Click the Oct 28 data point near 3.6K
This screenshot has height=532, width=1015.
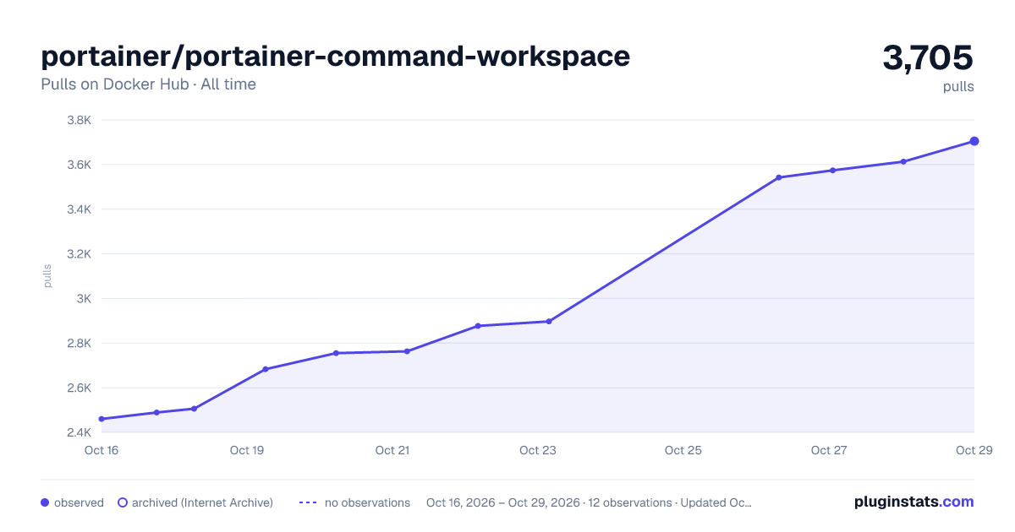click(903, 161)
